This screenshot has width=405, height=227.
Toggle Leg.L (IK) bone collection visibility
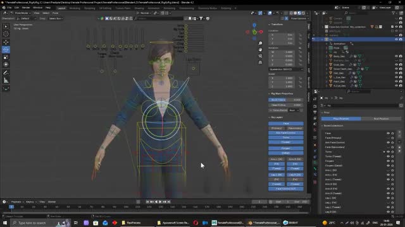click(388, 198)
